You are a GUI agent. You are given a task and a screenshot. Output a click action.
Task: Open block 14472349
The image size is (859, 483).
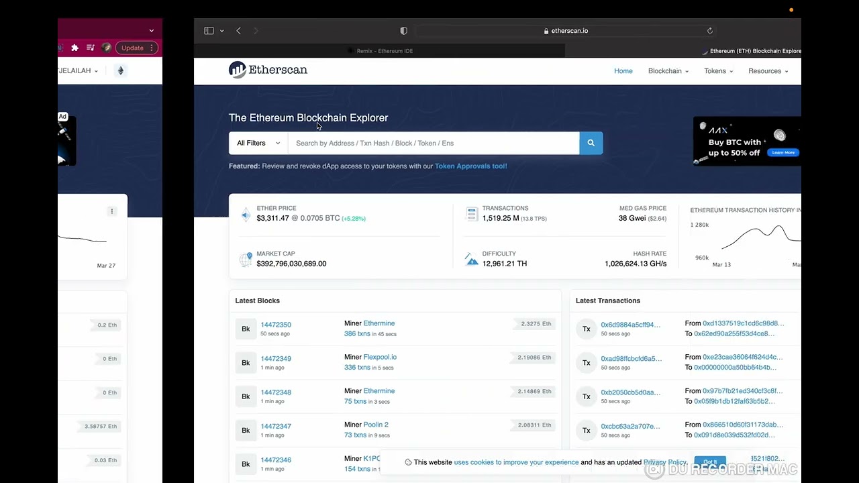276,358
